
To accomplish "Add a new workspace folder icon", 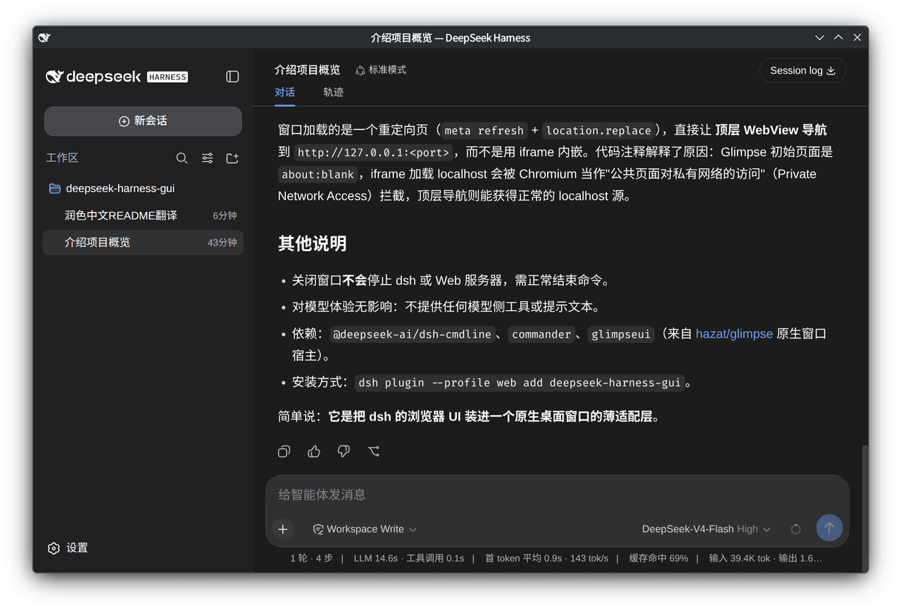I will point(232,158).
